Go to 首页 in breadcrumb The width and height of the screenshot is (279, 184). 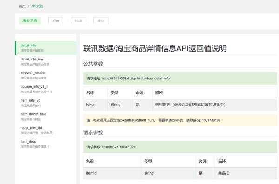22,7
